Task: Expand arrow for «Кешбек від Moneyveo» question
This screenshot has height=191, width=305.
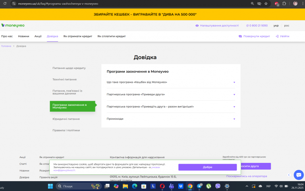Action: click(x=234, y=82)
